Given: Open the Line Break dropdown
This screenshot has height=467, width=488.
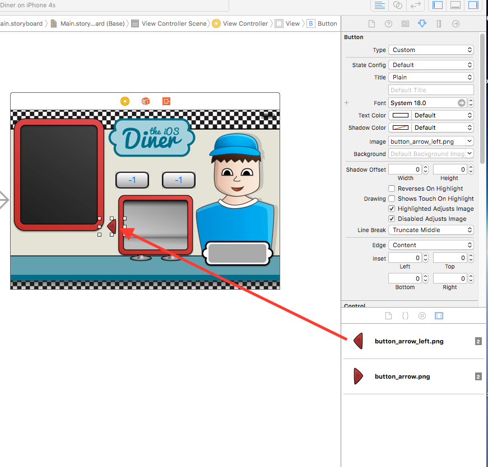Looking at the screenshot, I should pyautogui.click(x=431, y=230).
